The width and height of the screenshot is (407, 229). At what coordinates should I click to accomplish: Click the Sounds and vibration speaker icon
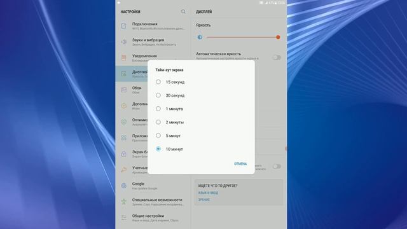click(124, 42)
